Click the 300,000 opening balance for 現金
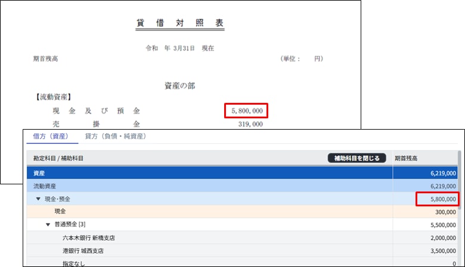The height and width of the screenshot is (267, 465). (444, 212)
